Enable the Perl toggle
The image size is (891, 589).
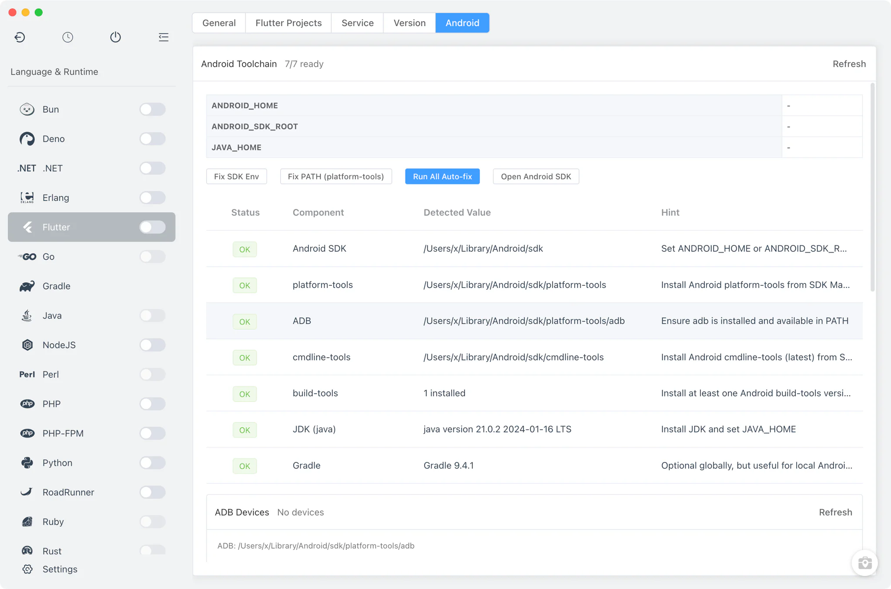tap(152, 375)
